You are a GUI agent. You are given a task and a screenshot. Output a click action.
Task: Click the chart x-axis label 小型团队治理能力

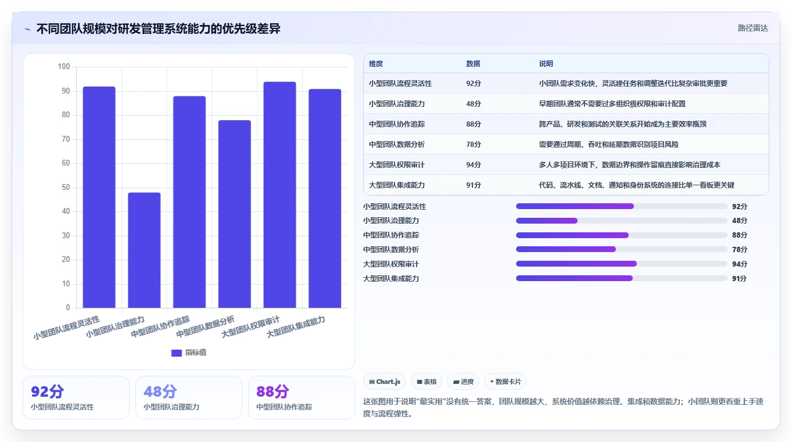coord(115,326)
